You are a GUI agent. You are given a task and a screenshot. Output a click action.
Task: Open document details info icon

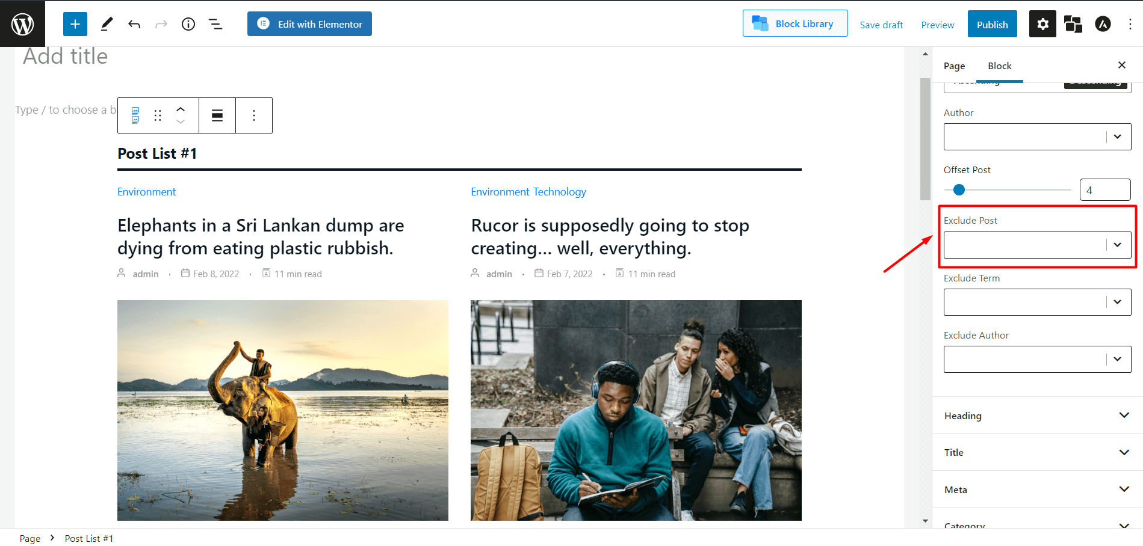click(188, 24)
